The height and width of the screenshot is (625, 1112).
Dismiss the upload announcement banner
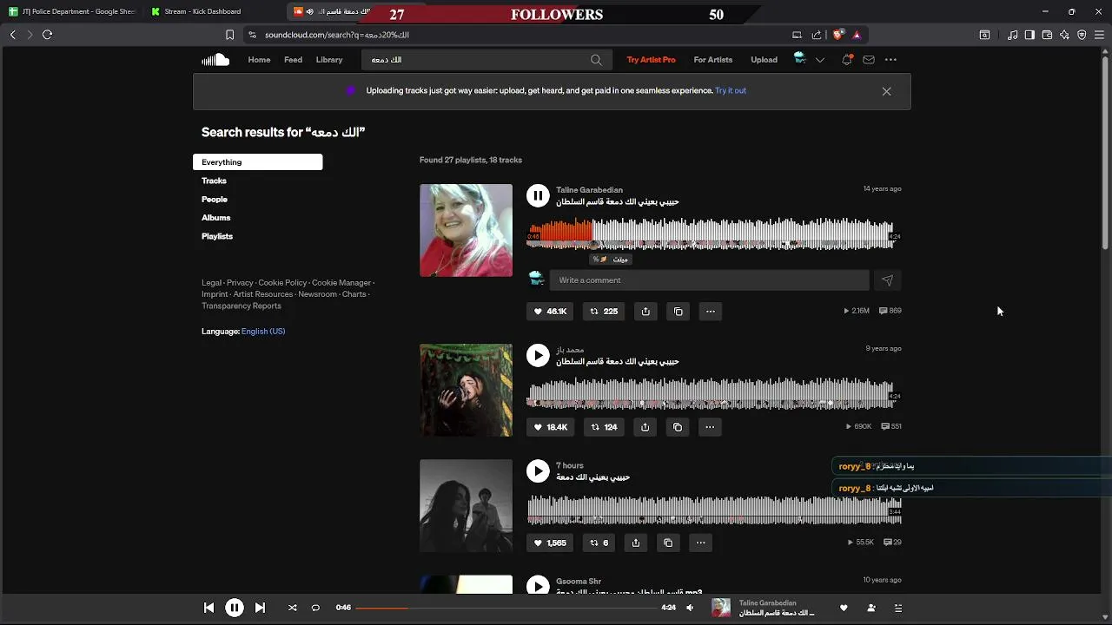(886, 91)
